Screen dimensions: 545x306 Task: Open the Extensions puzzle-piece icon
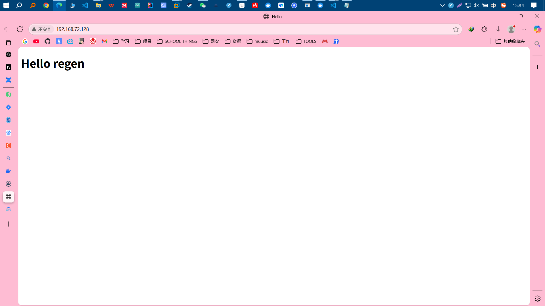(484, 29)
